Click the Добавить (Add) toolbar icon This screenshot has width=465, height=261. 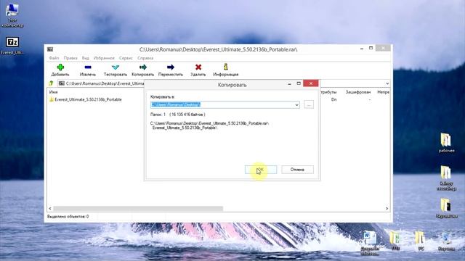tap(60, 67)
